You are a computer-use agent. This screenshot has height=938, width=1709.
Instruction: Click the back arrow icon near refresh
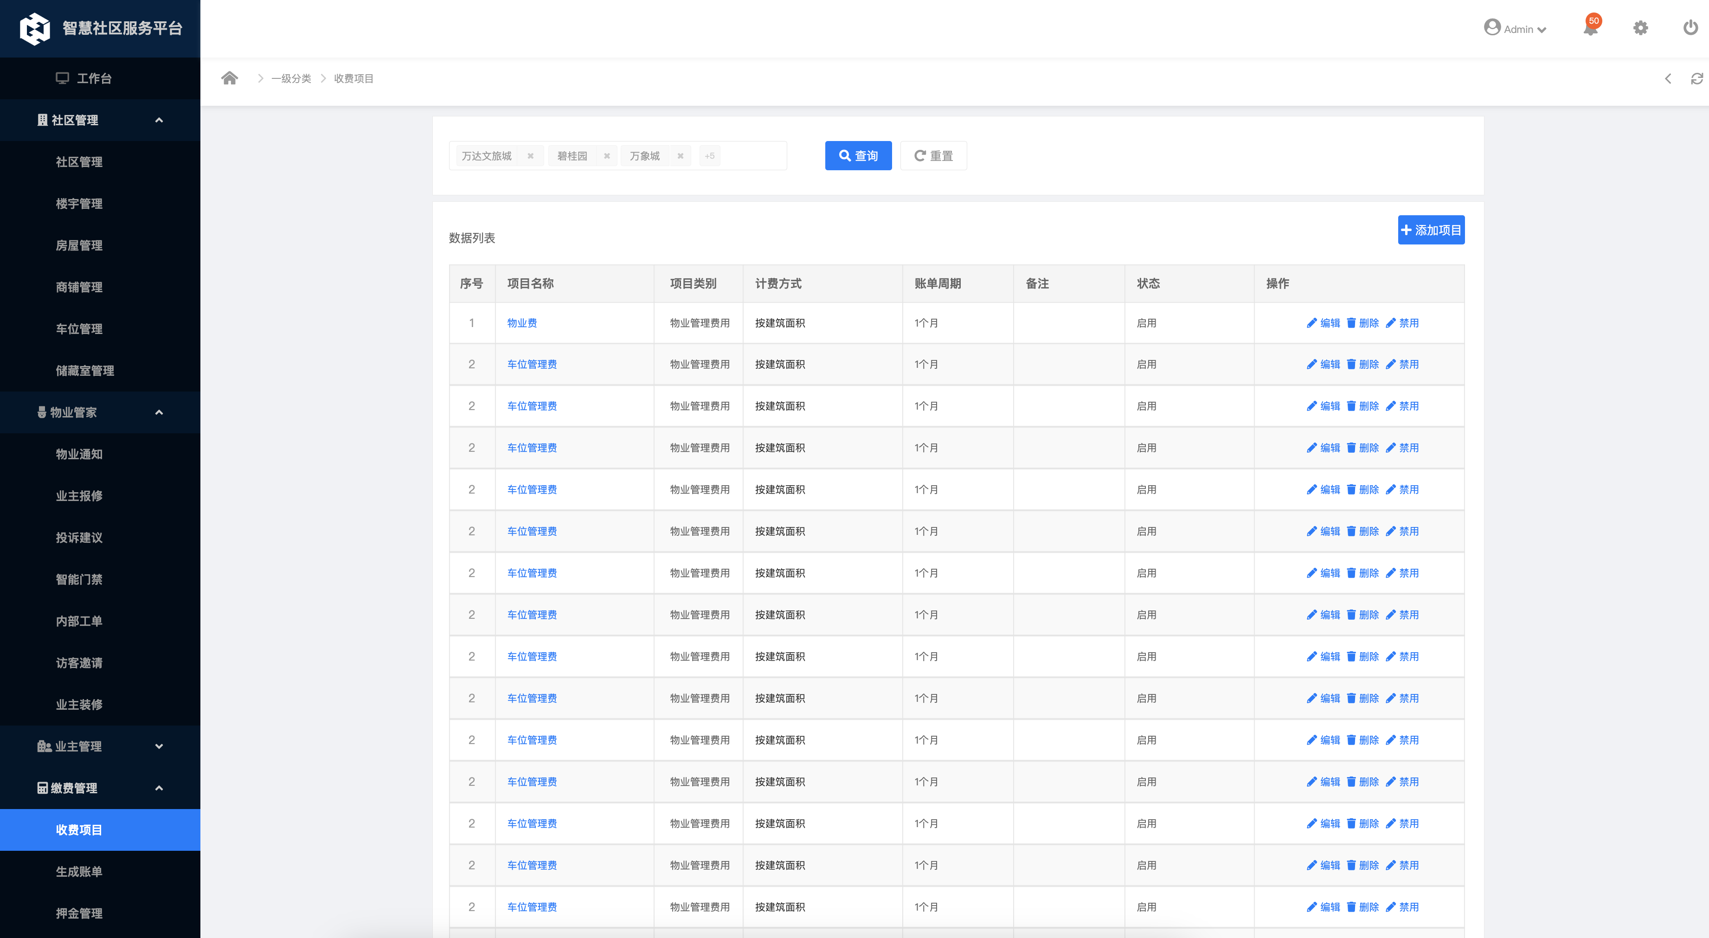click(1668, 78)
